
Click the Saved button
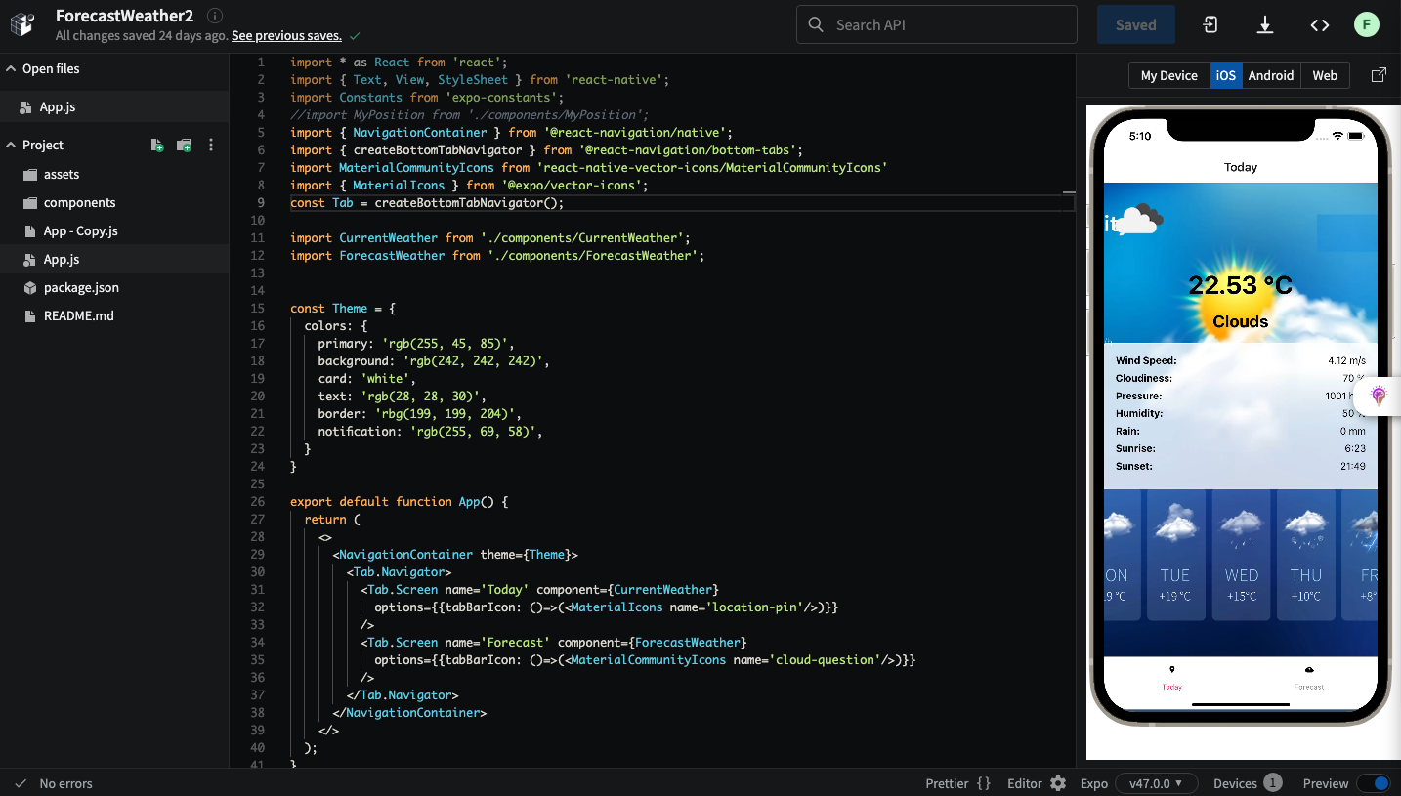coord(1135,24)
